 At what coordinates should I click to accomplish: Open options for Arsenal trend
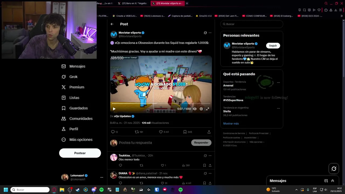pyautogui.click(x=278, y=83)
